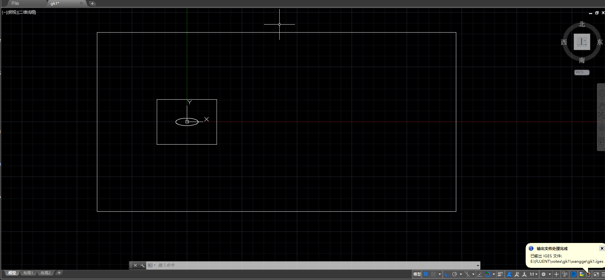
Task: Switch to the 布局1 layout tab
Action: click(28, 273)
